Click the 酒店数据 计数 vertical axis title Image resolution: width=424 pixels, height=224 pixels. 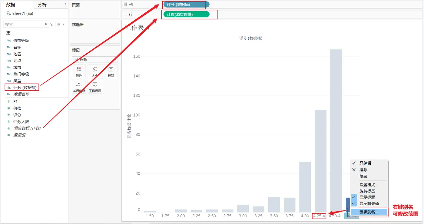coord(129,126)
